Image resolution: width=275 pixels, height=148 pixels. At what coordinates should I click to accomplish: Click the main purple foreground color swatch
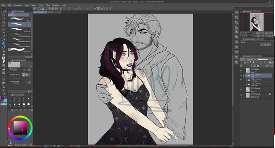point(2,98)
